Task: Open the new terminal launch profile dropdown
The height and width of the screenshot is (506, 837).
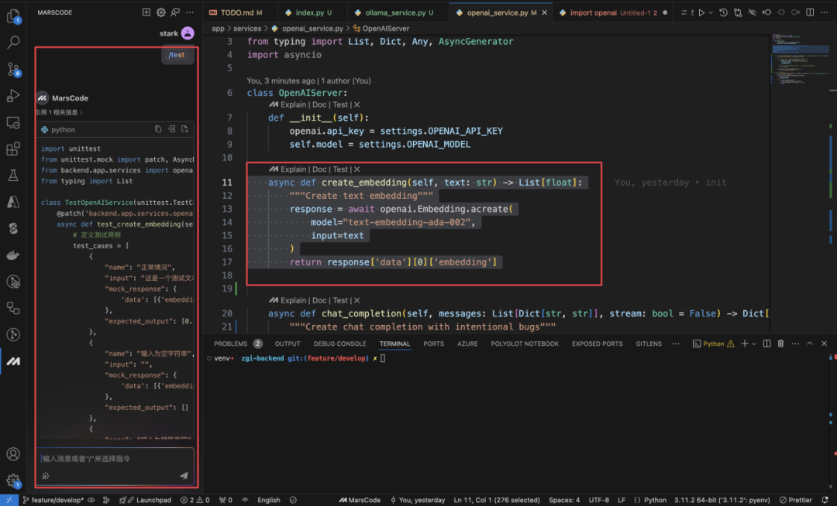Action: point(754,344)
